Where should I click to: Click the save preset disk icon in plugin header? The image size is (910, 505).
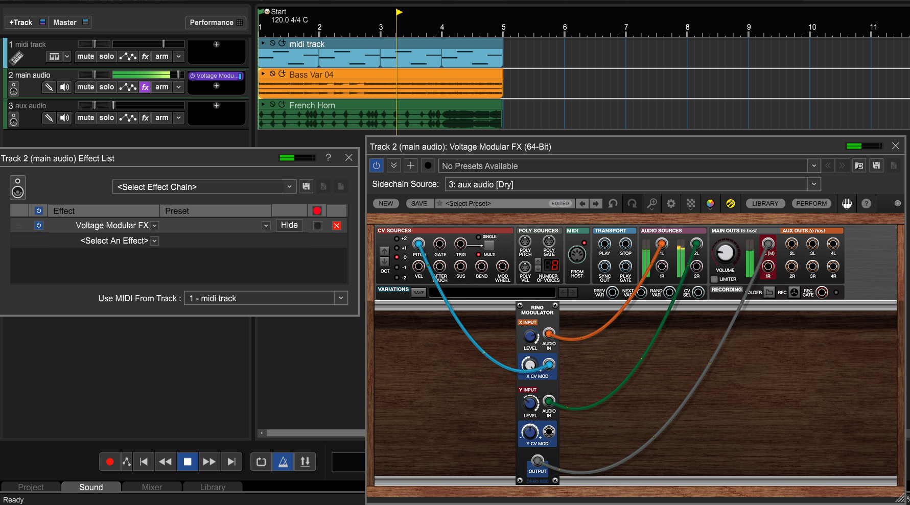coord(876,165)
